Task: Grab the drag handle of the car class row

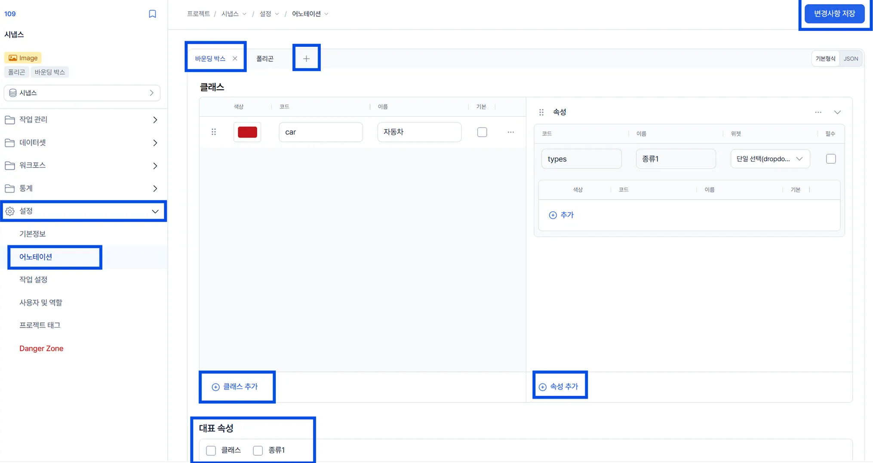Action: click(x=214, y=132)
